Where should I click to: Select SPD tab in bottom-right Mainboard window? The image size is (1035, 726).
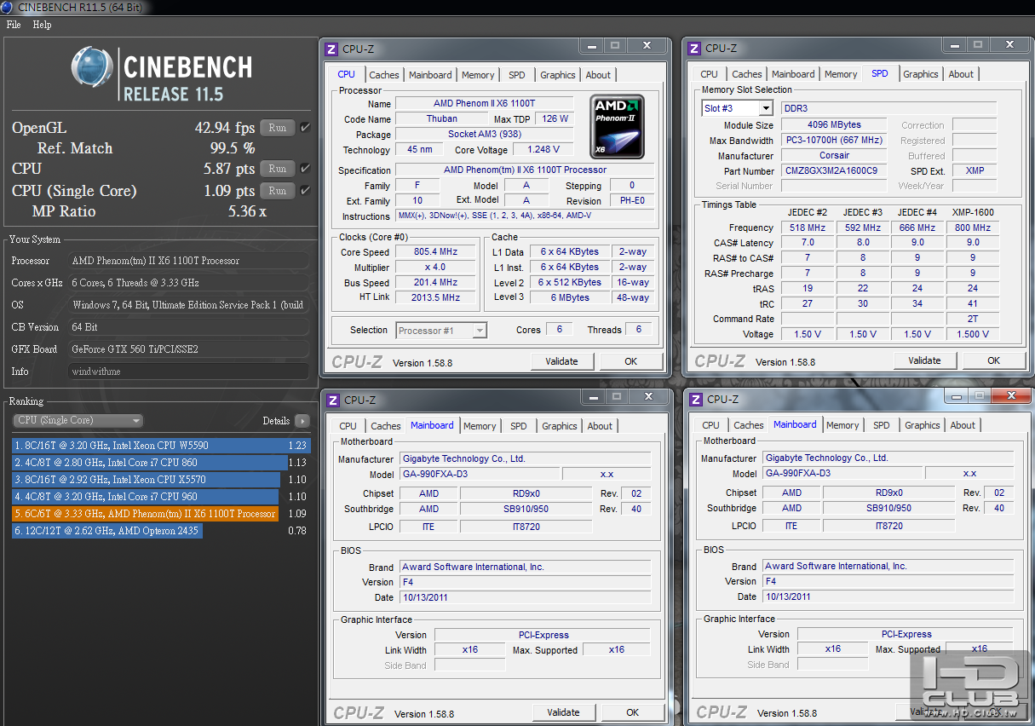[x=882, y=425]
